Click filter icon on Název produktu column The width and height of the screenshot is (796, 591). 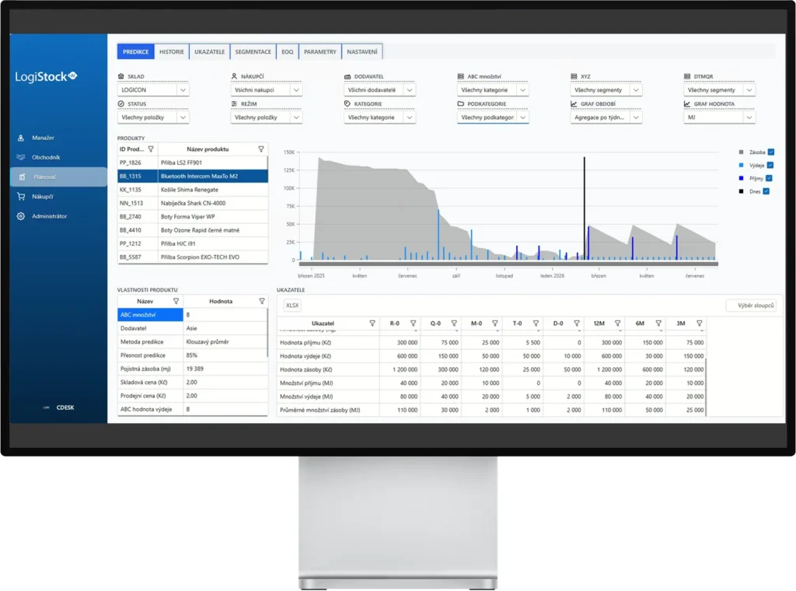click(261, 149)
